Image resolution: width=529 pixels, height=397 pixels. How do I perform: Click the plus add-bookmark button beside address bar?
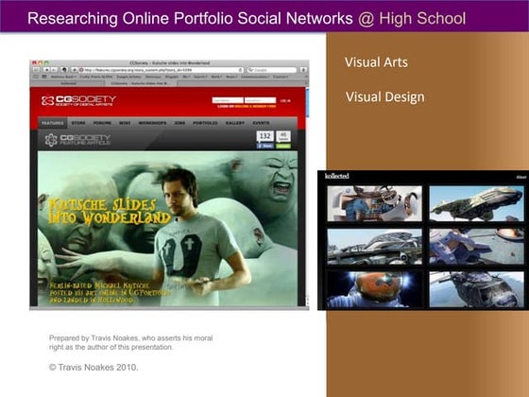(75, 70)
